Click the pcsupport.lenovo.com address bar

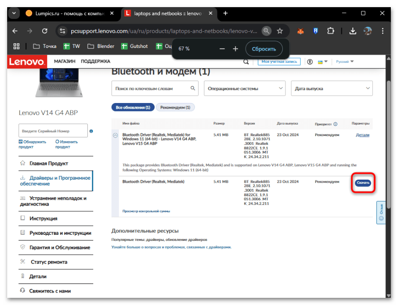coord(164,31)
